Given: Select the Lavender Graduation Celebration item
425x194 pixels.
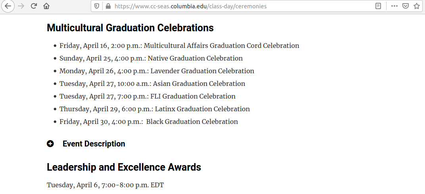Looking at the screenshot, I should [x=157, y=71].
